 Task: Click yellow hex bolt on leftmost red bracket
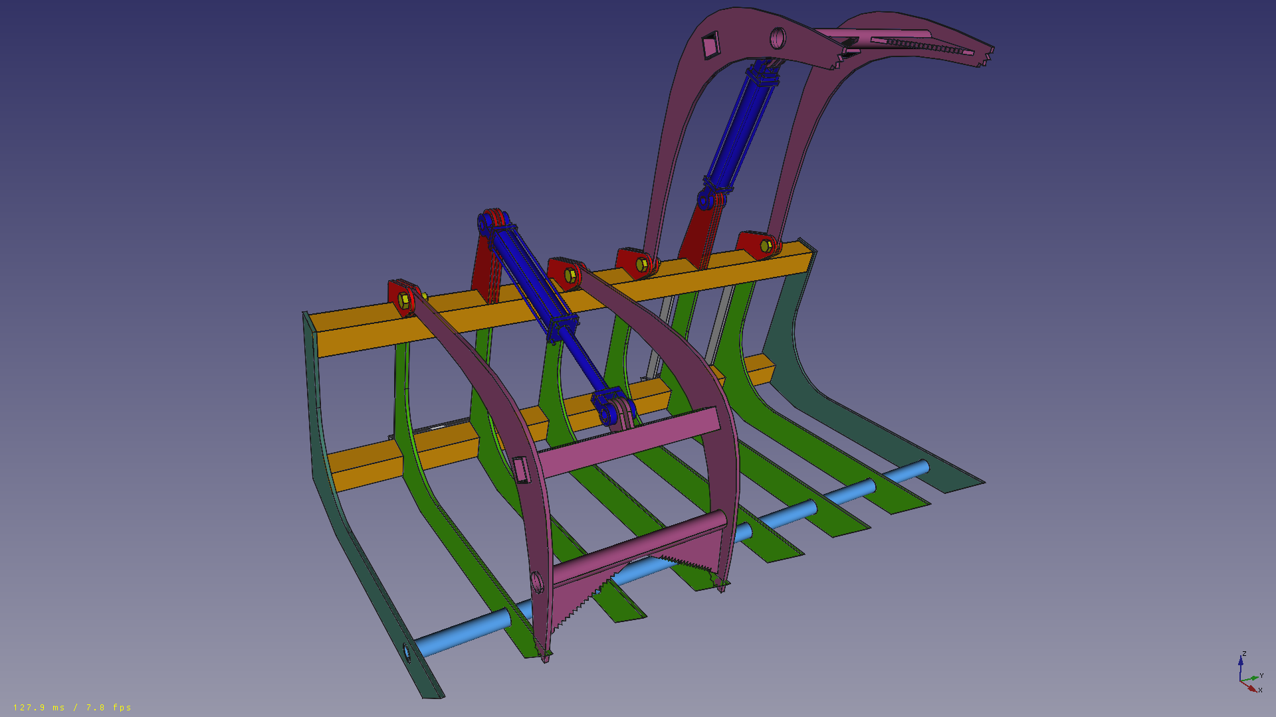[x=405, y=300]
